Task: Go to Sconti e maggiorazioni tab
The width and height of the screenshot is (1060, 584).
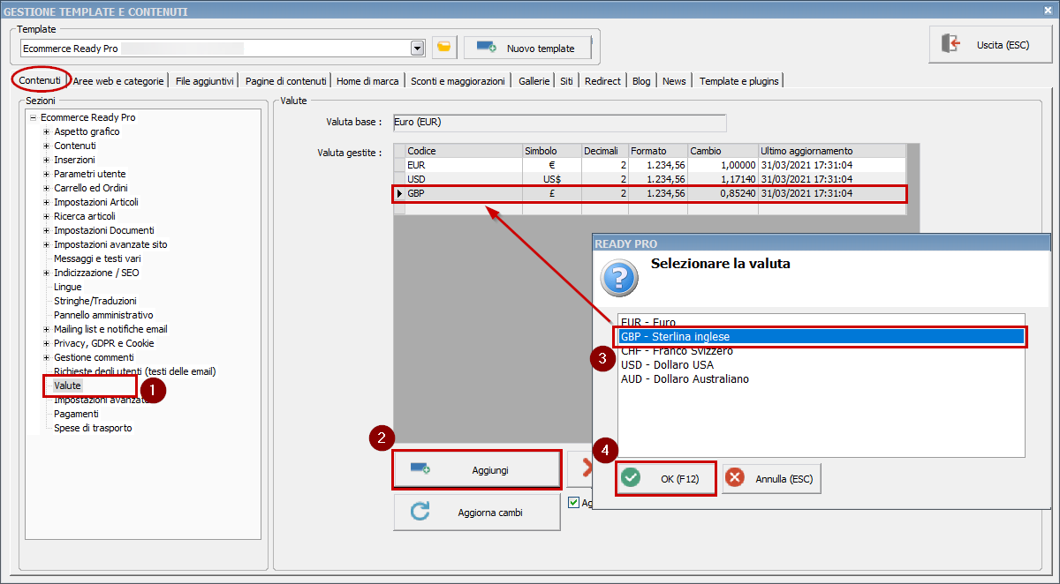Action: coord(458,81)
